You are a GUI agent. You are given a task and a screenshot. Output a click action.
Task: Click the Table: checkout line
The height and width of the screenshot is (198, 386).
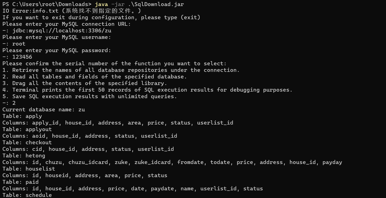(27, 142)
